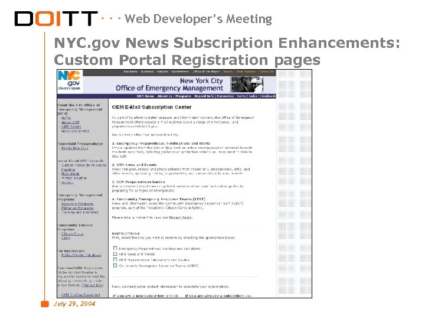
Task: Open Carbon Monoxide Poisoning sidebar link
Action: (x=84, y=165)
